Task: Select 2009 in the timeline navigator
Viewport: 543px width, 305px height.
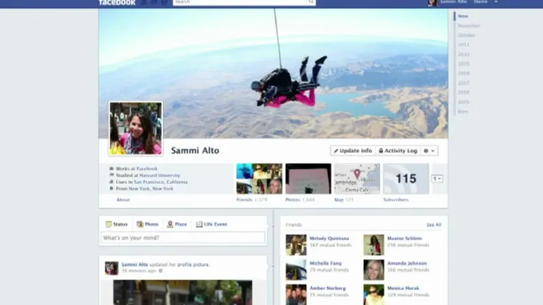Action: 464,64
